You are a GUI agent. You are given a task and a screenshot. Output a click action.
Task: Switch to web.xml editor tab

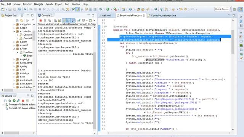coord(106,16)
